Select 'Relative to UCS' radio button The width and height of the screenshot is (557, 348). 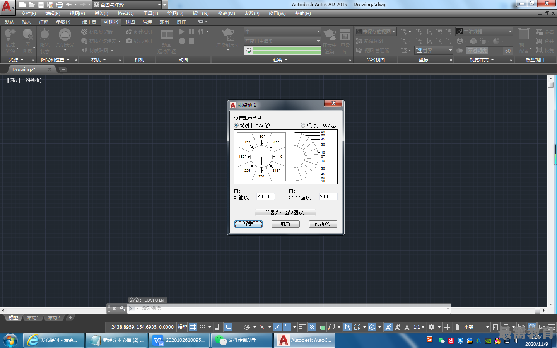[303, 125]
